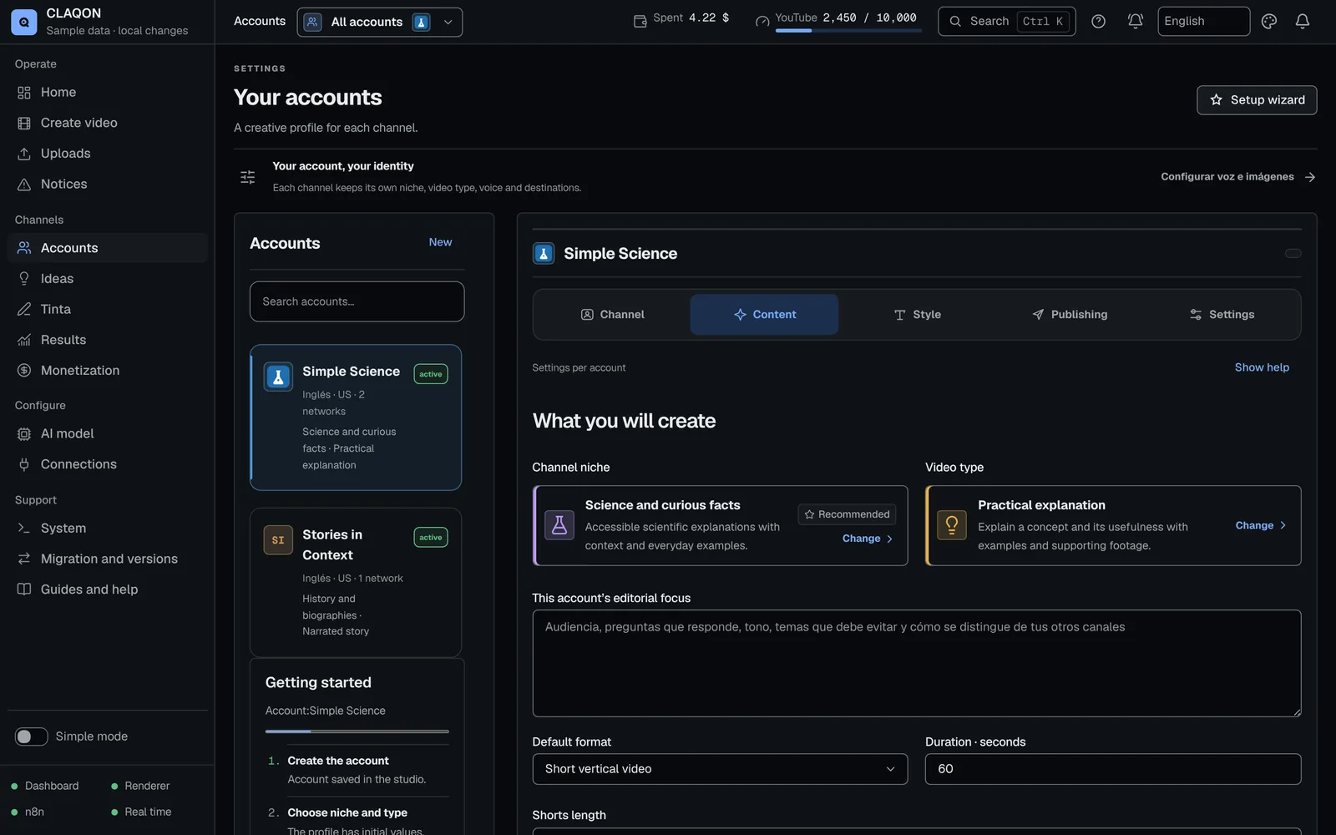
Task: Click the Getting started progress bar
Action: tap(357, 731)
